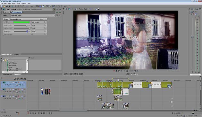202x117 pixels.
Task: Click the Show mask only animate icon
Action: pos(45,34)
